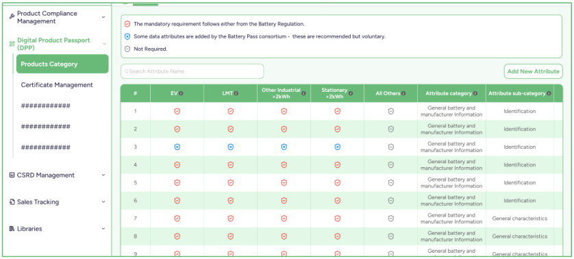Expand the Sales Tracking chevron
The height and width of the screenshot is (259, 574).
103,202
